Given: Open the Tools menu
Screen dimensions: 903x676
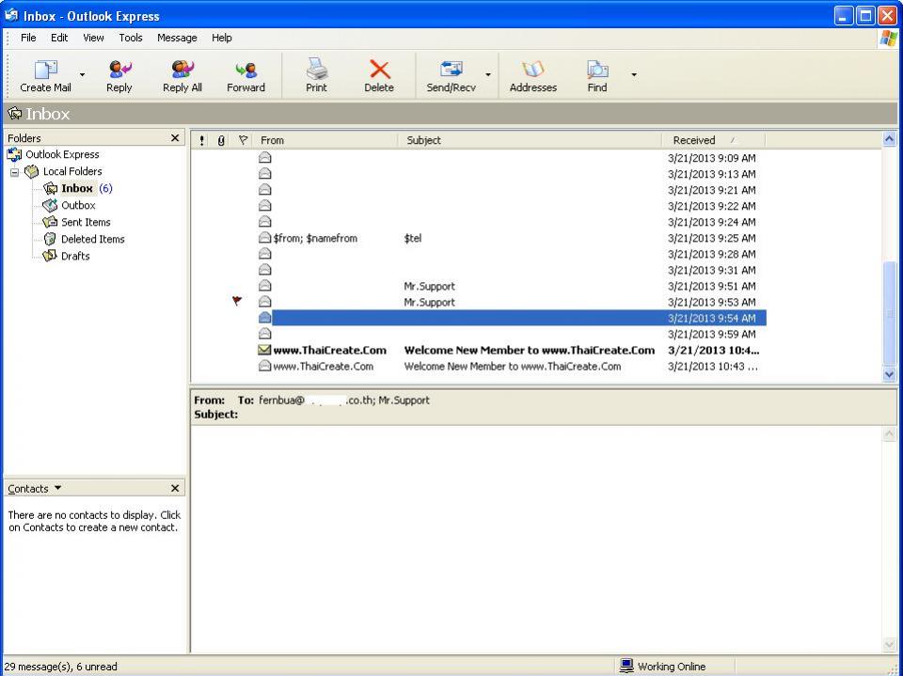Looking at the screenshot, I should tap(130, 38).
